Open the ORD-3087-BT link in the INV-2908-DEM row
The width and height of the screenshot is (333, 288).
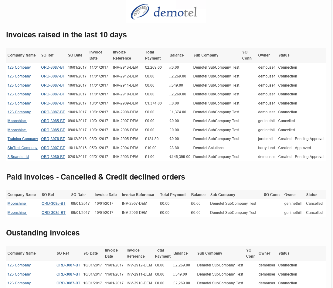click(x=53, y=112)
